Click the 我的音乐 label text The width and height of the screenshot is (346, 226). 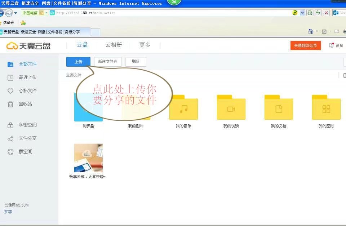(x=183, y=126)
